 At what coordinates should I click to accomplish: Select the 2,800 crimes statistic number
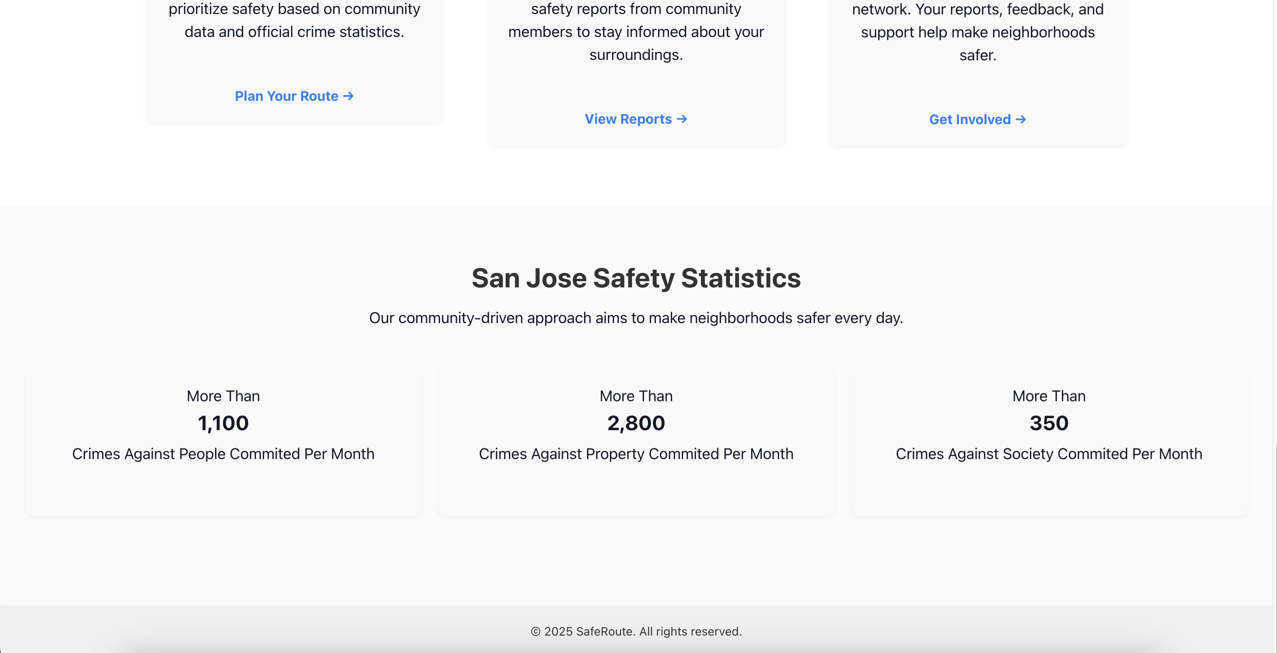click(636, 423)
